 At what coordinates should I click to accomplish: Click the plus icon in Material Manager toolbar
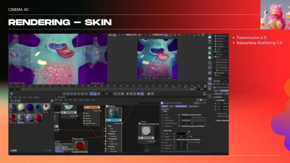click(12, 101)
